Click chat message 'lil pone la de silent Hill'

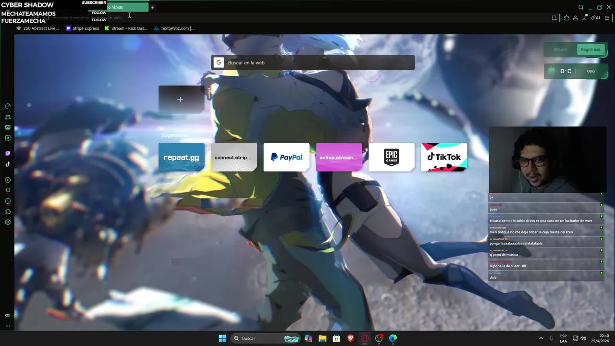click(507, 266)
